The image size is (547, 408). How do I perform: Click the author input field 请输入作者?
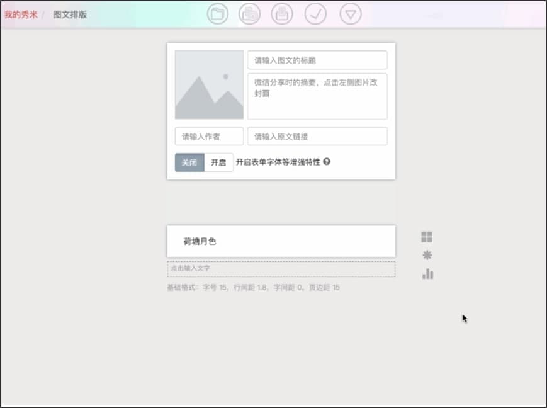coord(208,136)
